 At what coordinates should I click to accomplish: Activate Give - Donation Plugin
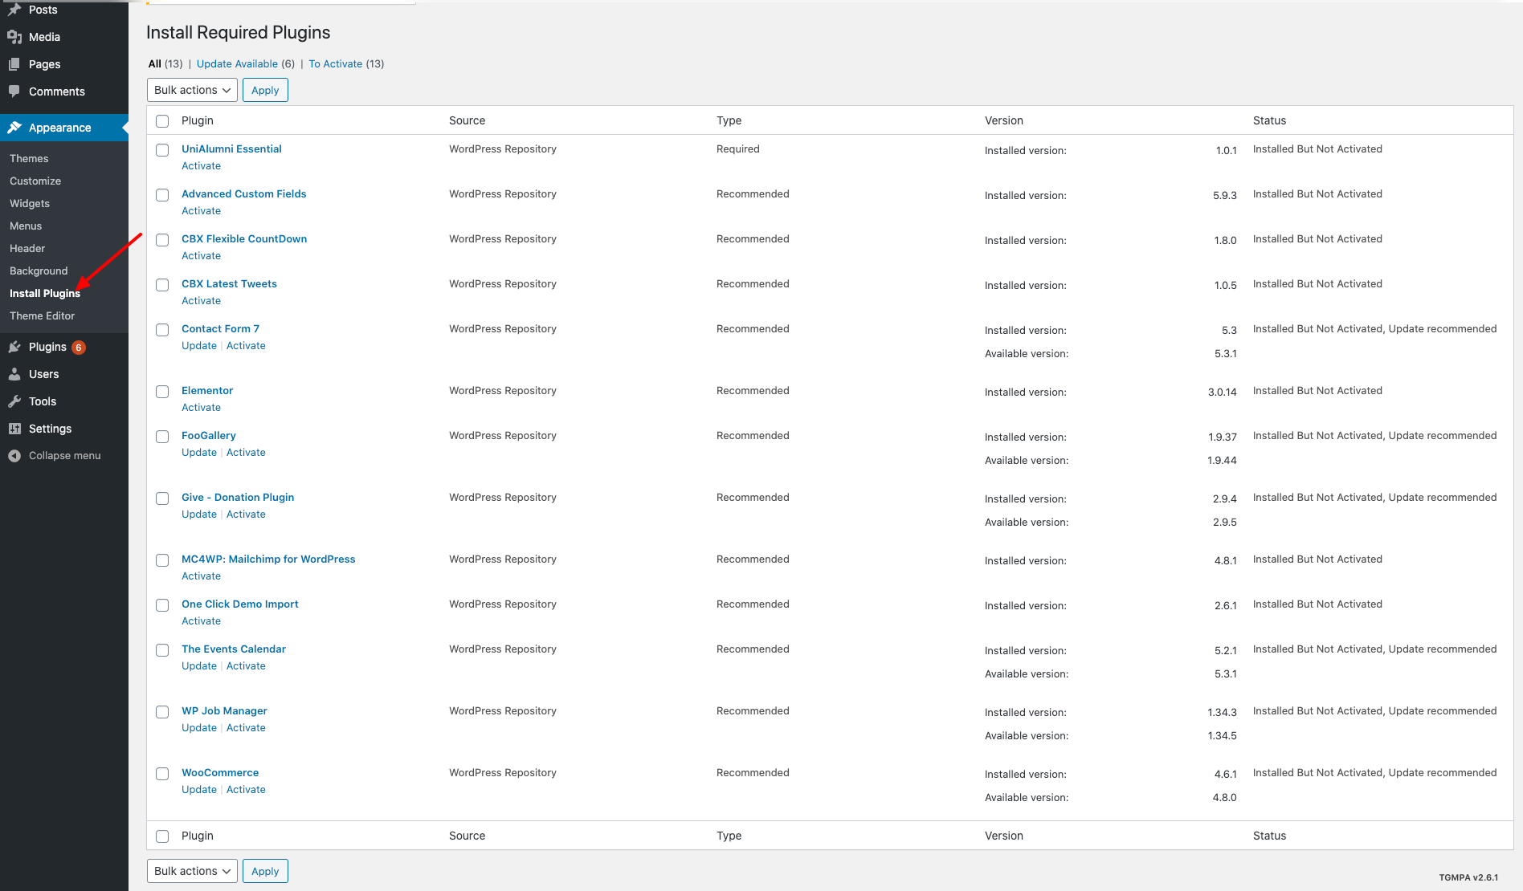246,515
